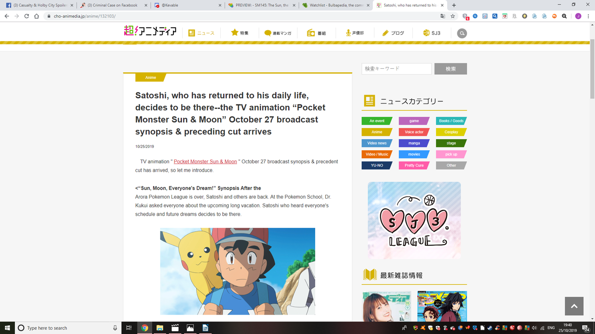Open the right magazine cover thumbnail
This screenshot has height=334, width=595.
tap(442, 306)
